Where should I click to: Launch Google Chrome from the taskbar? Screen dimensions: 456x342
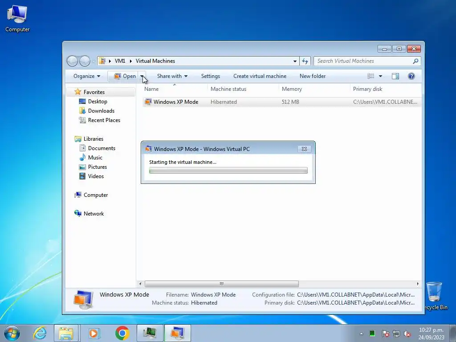122,333
